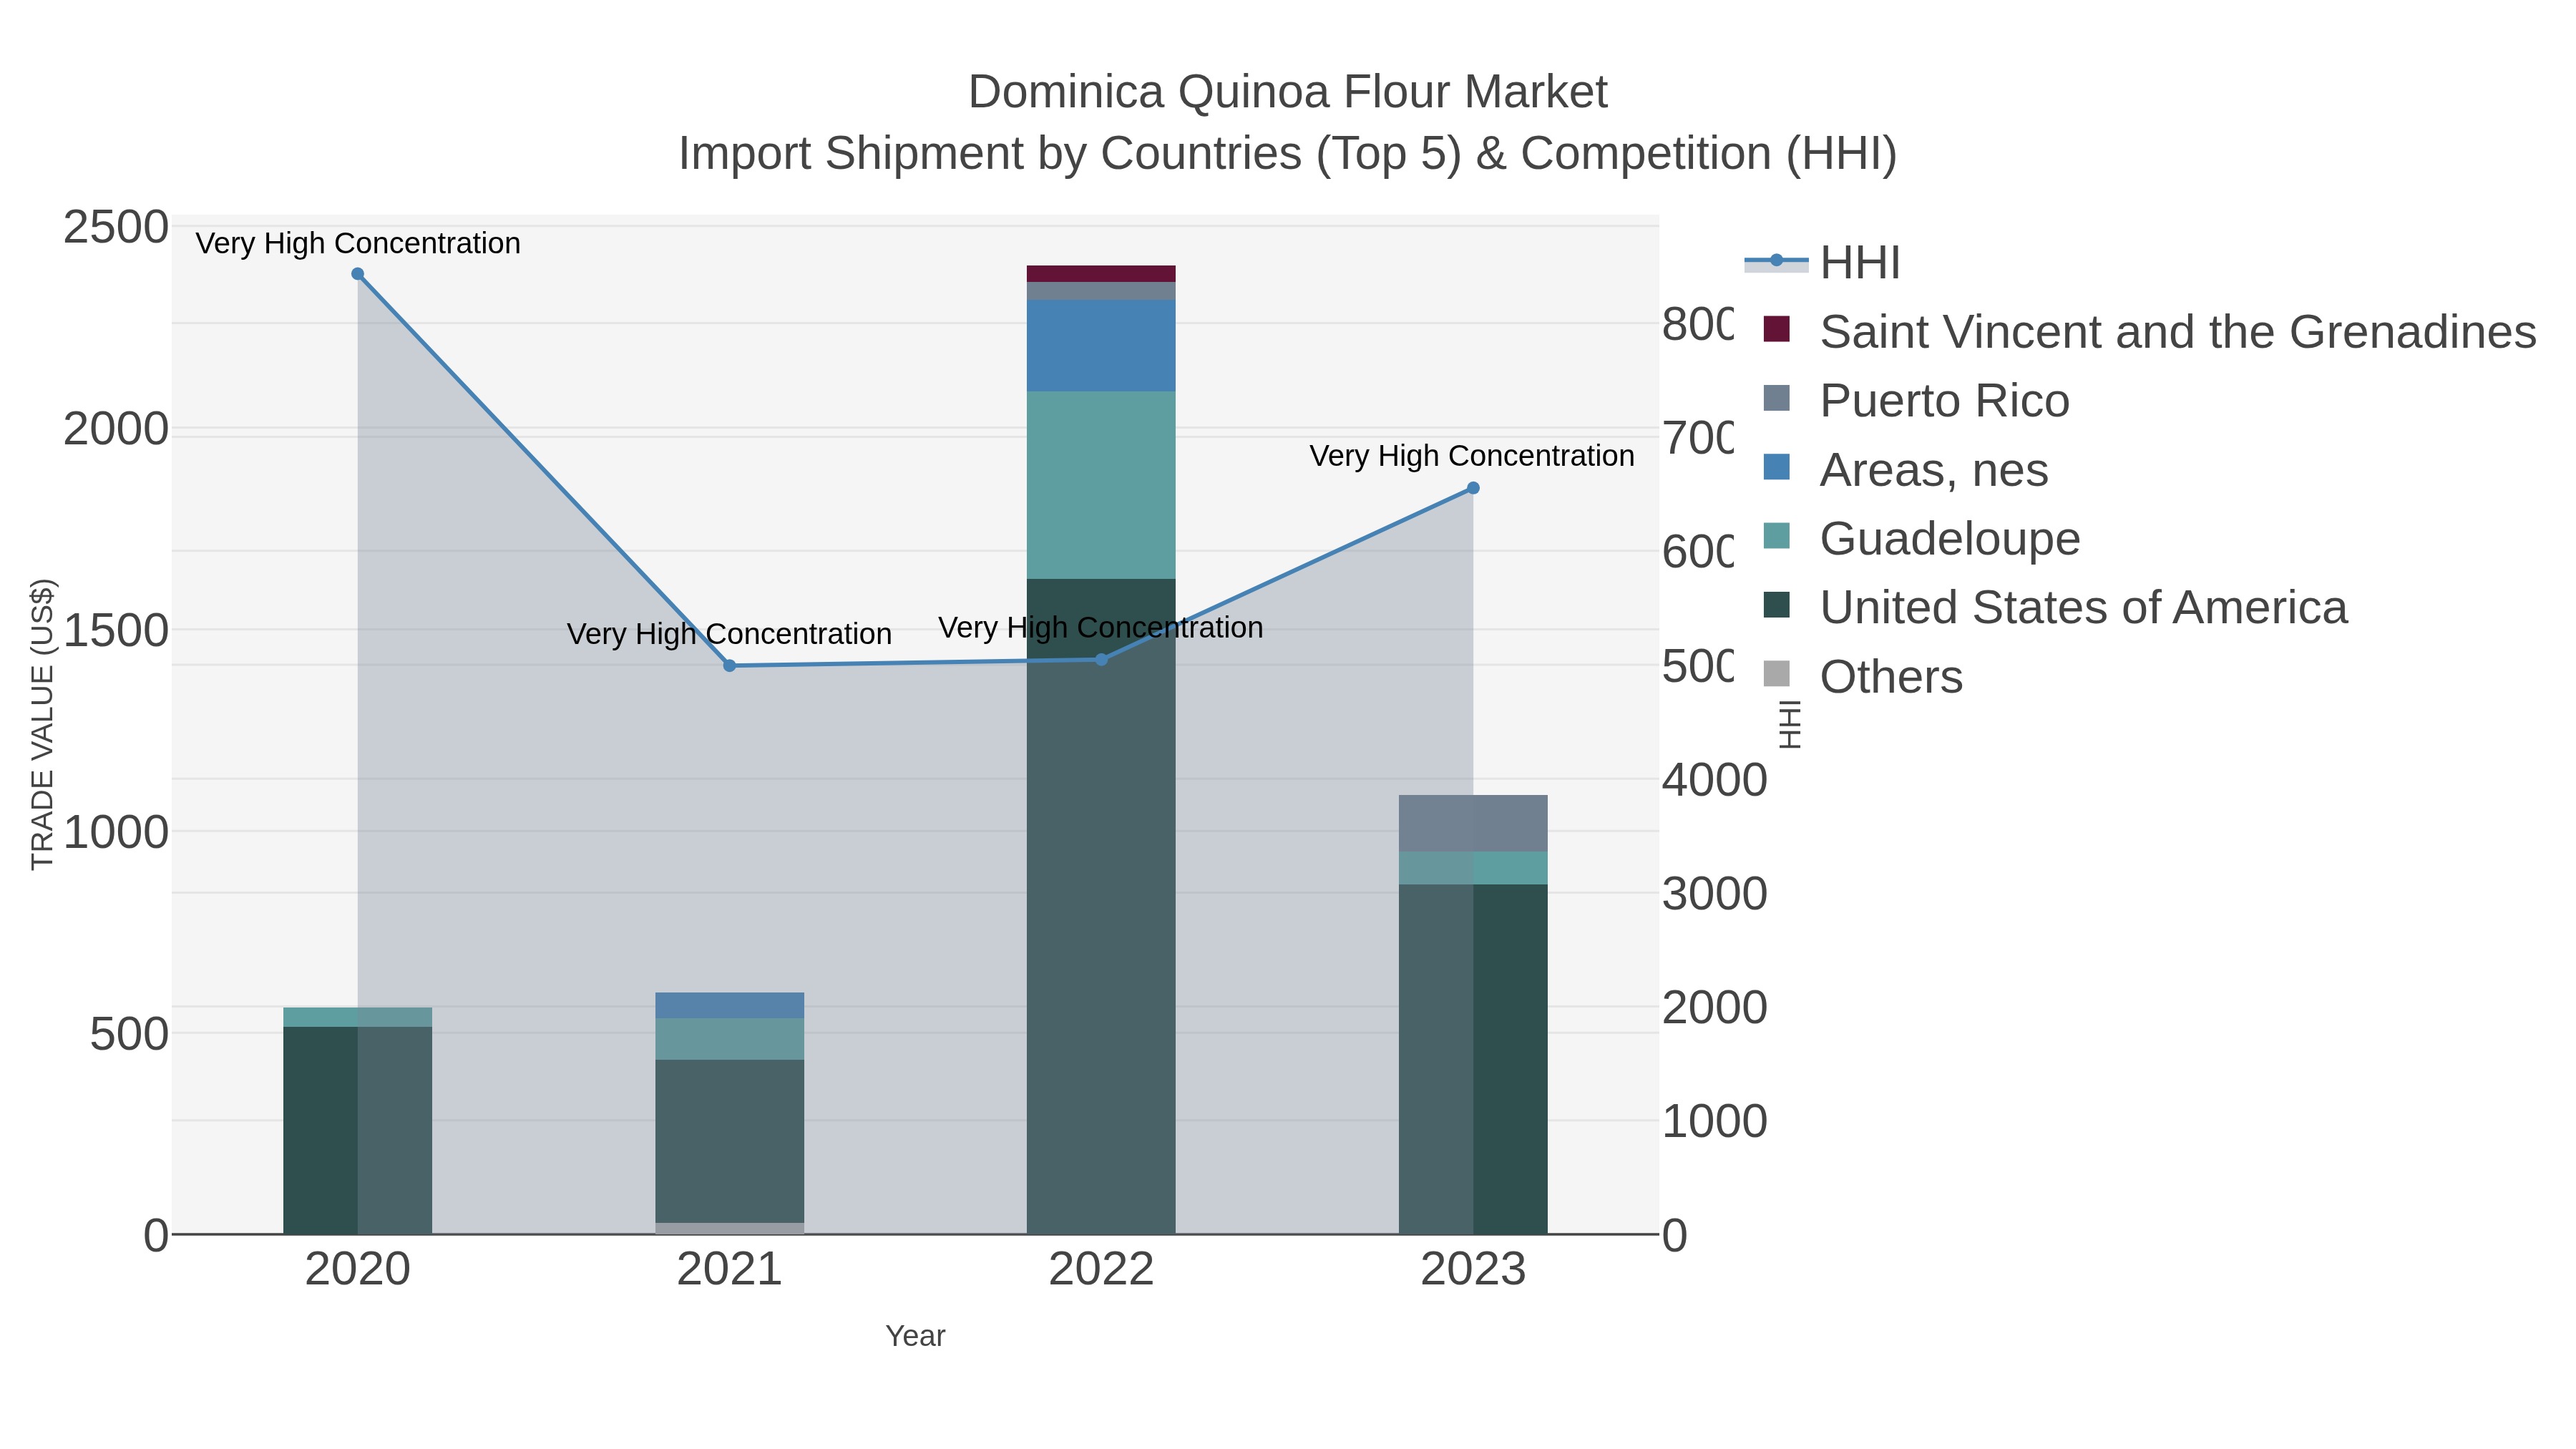This screenshot has width=2576, height=1449.
Task: Click the 2022 x-axis year label
Action: click(1101, 1270)
